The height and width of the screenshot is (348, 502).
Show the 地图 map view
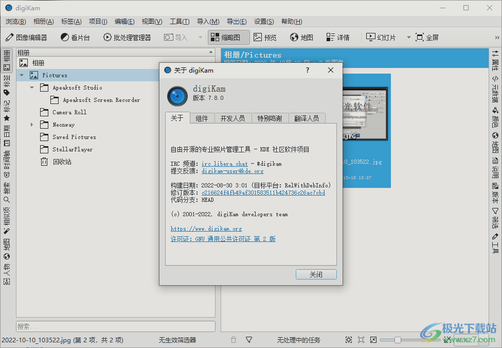pos(301,38)
